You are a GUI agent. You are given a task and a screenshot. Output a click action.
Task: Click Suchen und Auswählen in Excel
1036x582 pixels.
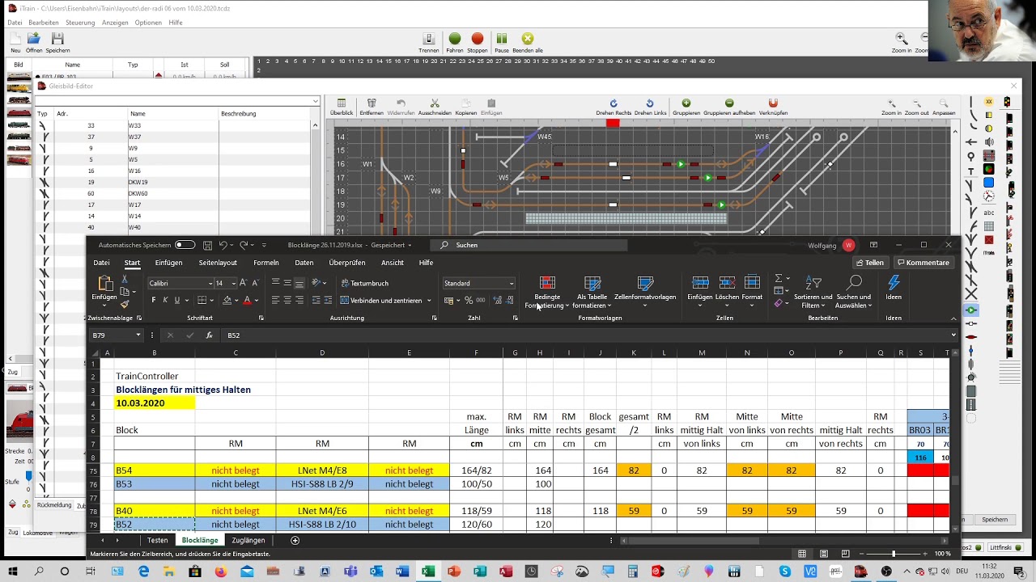pyautogui.click(x=854, y=293)
